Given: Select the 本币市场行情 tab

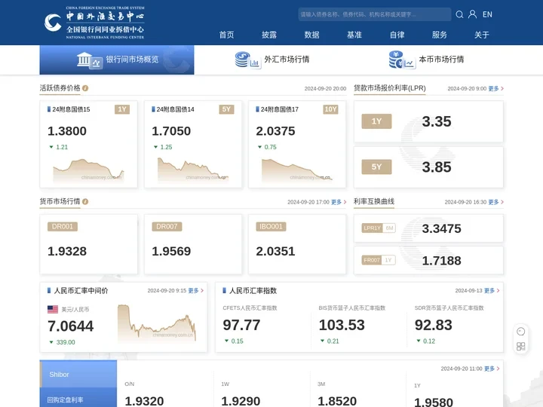Looking at the screenshot, I should click(426, 60).
